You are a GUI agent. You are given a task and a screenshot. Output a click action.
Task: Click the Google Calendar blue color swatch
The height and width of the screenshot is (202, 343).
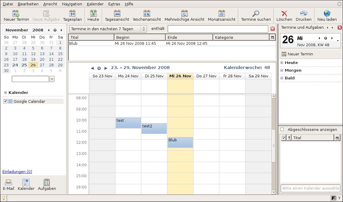[10, 101]
